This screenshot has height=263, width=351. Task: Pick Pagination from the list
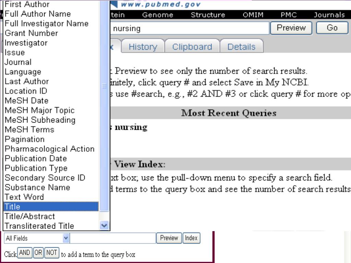(51, 139)
